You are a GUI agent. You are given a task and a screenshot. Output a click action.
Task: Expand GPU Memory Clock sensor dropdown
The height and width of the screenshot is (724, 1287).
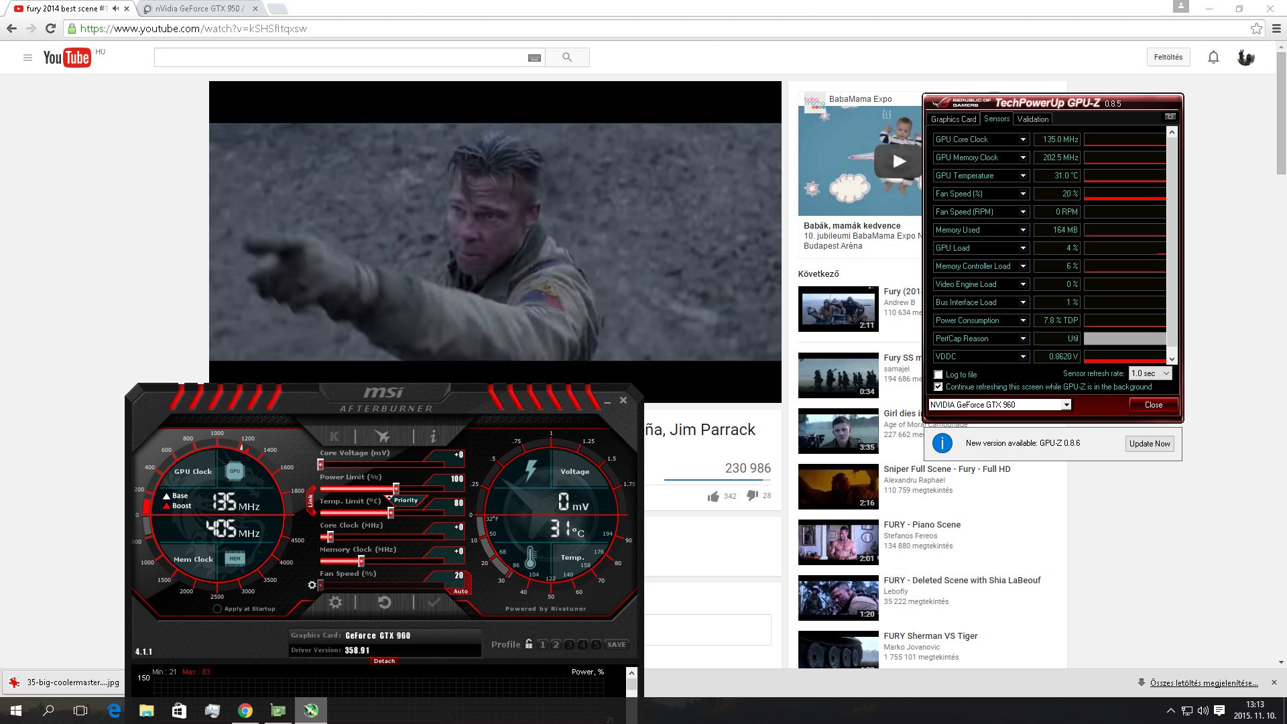[x=1023, y=158]
